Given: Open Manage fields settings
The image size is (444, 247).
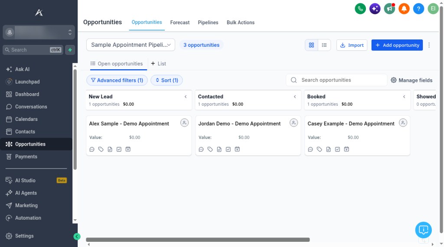Looking at the screenshot, I should point(412,80).
